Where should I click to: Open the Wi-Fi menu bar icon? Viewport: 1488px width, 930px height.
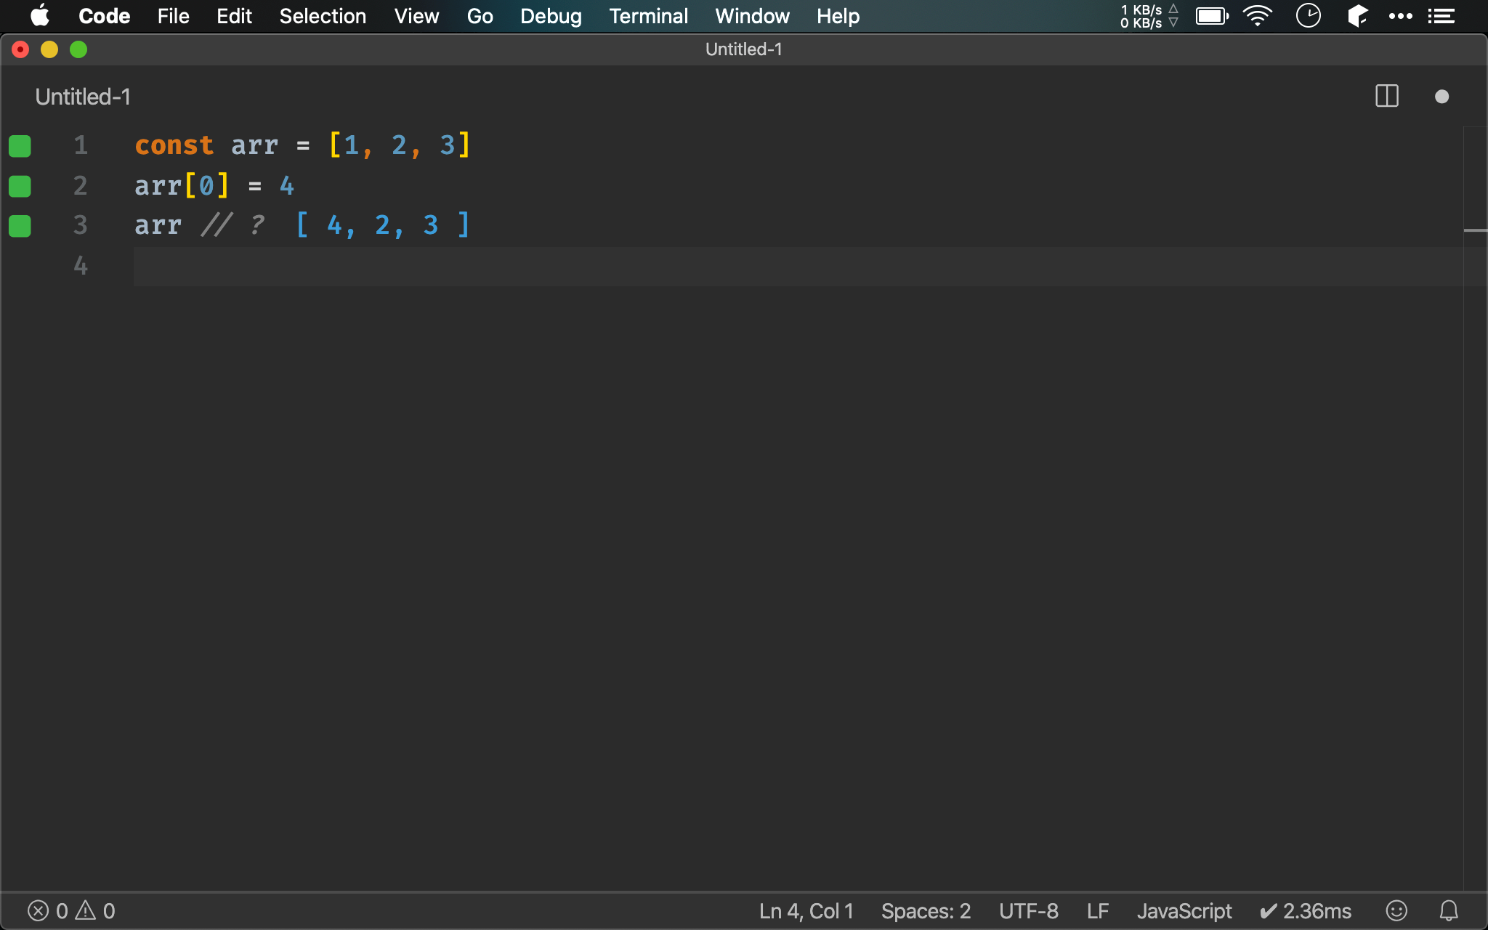1258,16
